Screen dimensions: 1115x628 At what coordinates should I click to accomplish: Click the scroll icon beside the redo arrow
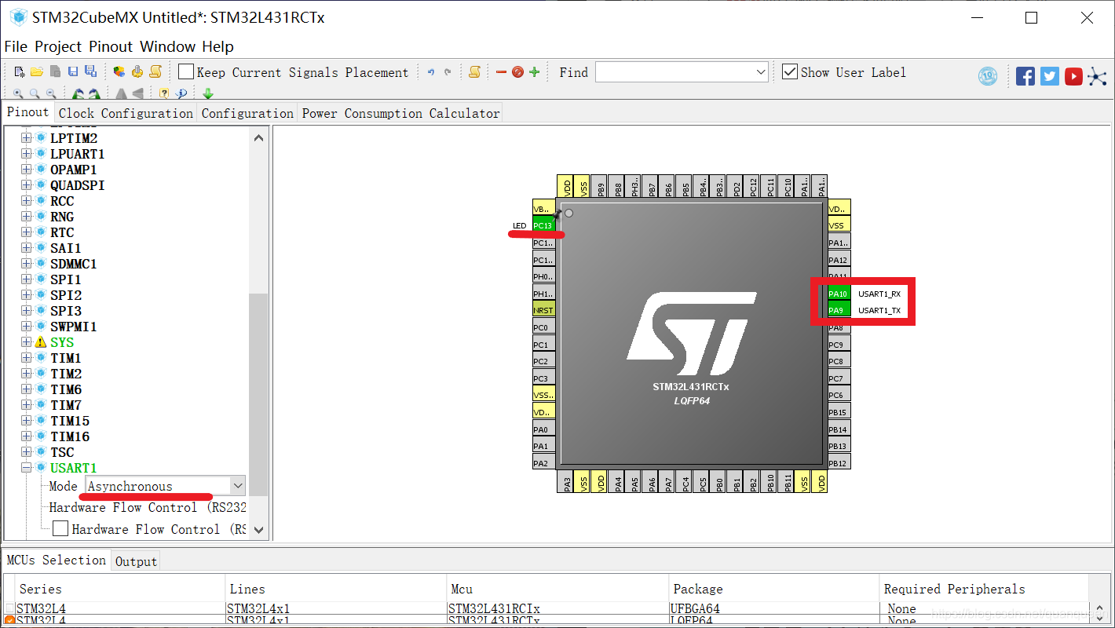[474, 72]
